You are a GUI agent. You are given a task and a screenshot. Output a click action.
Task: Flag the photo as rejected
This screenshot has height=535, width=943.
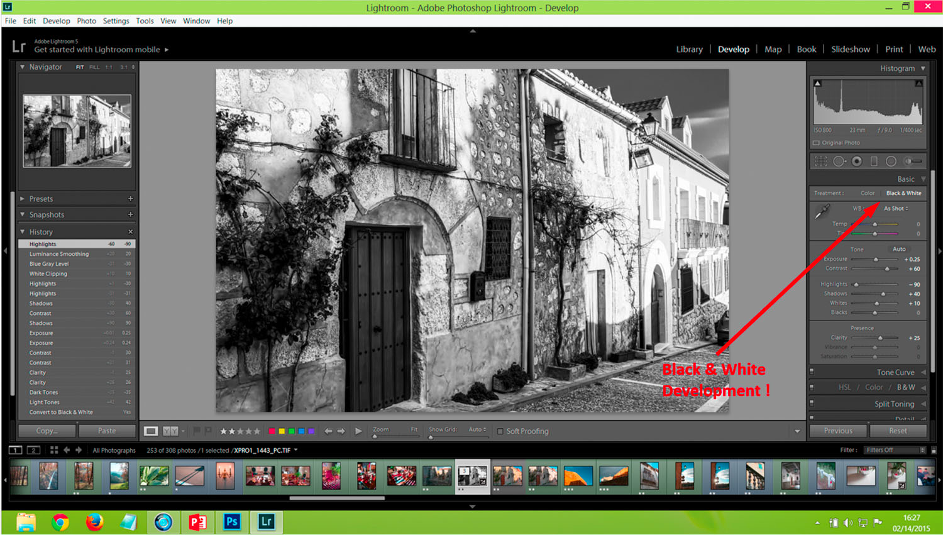coord(207,431)
